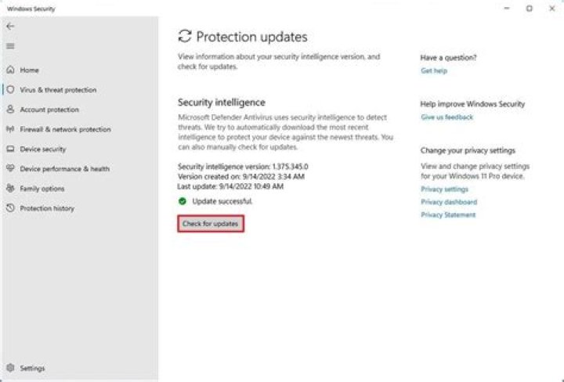Open the Privacy settings link

pos(444,189)
